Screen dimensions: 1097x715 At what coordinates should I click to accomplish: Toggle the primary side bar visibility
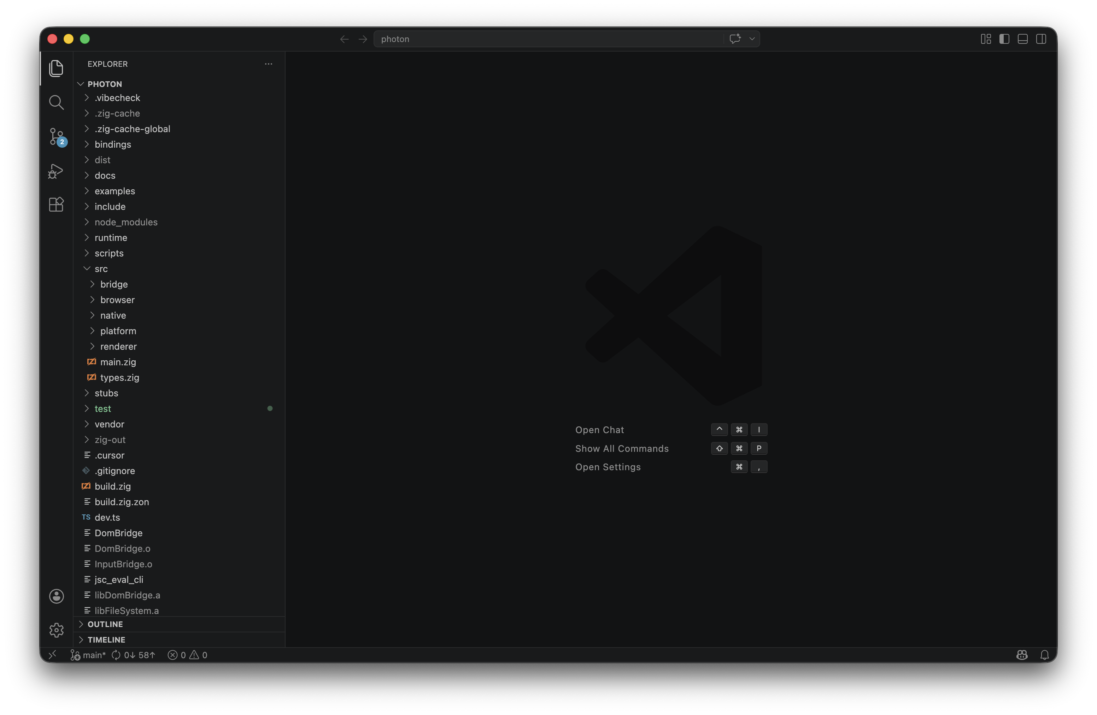[x=1004, y=39]
